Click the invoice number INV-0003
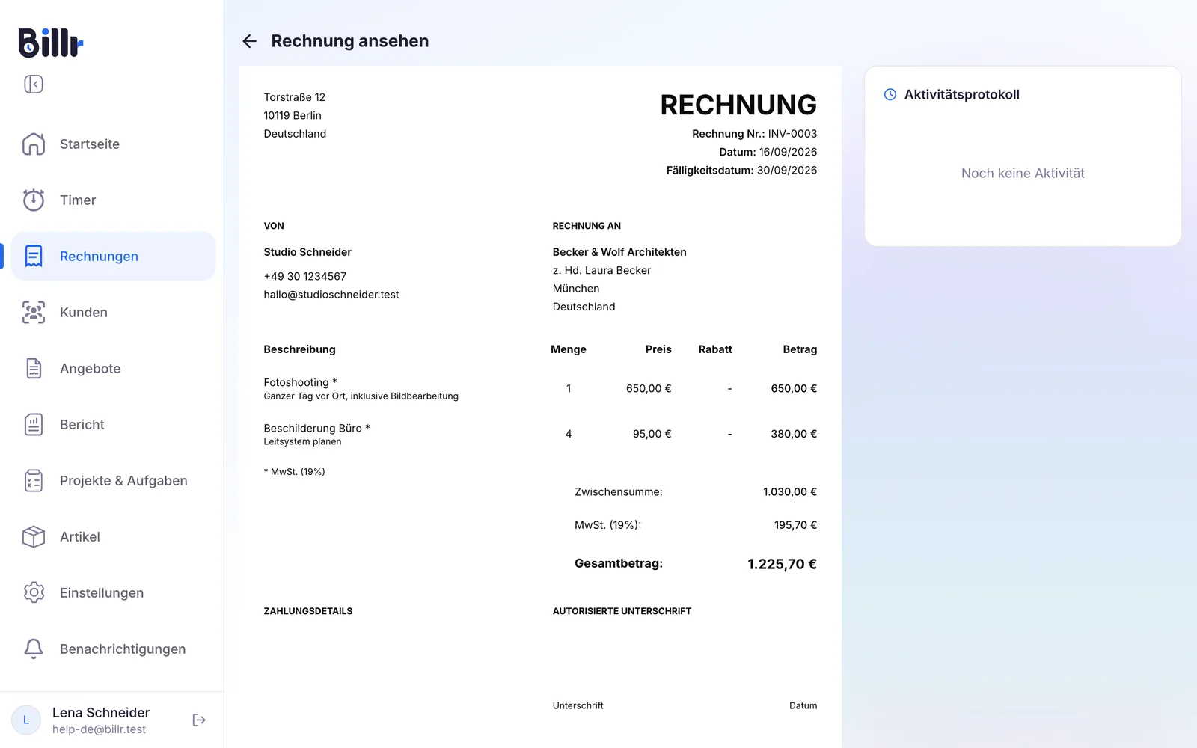The image size is (1197, 748). click(792, 134)
